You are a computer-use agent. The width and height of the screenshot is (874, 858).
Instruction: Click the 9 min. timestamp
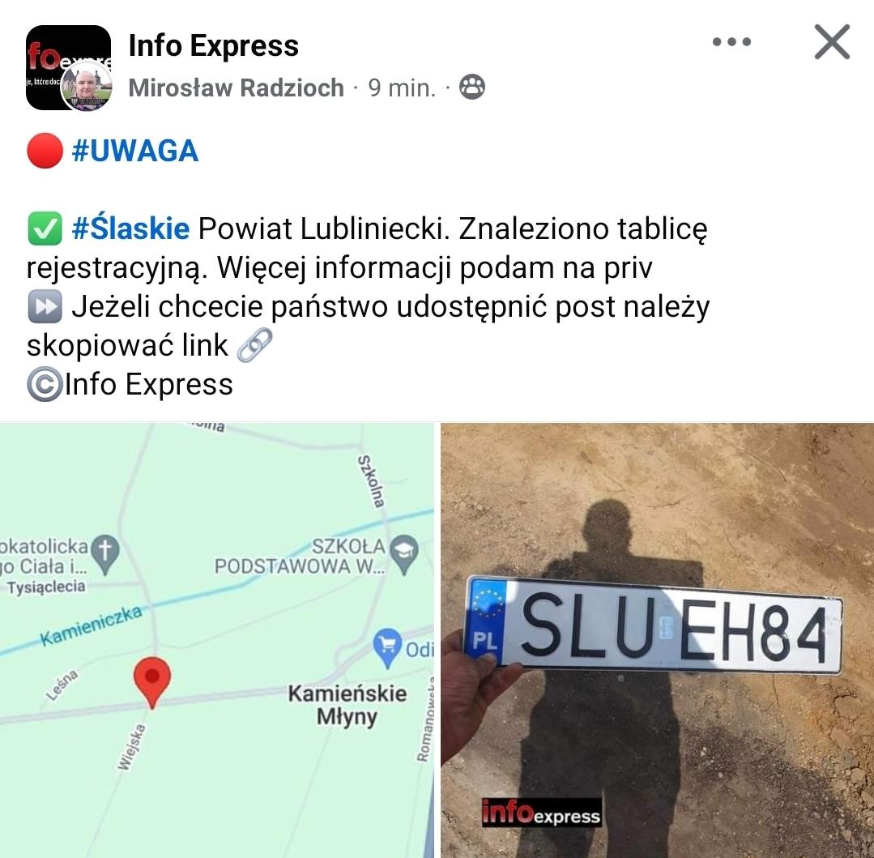coord(401,88)
